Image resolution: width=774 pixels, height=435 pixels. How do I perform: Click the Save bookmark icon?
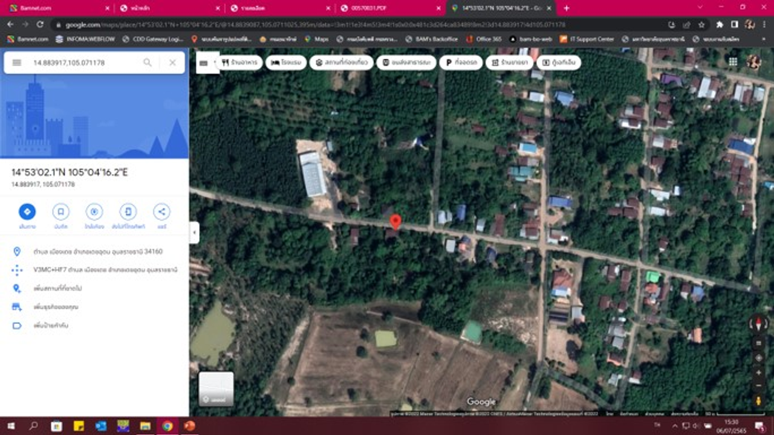60,211
